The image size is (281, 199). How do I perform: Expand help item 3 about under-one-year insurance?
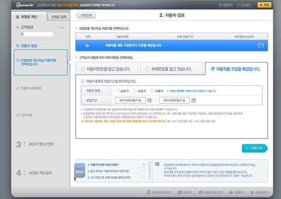point(116,178)
